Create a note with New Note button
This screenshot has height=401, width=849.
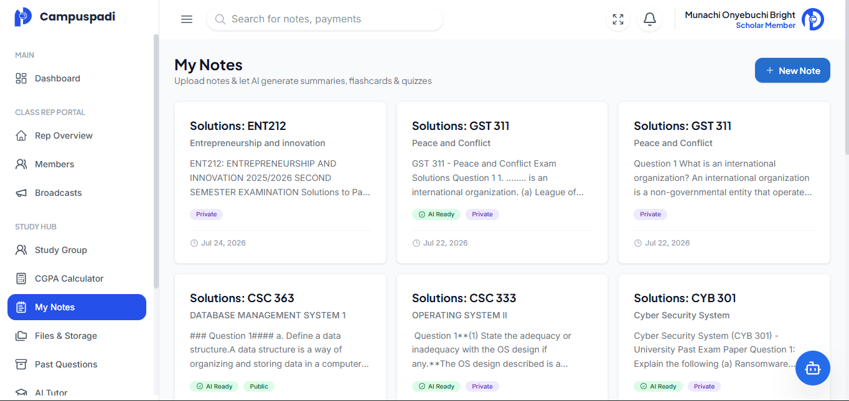pyautogui.click(x=792, y=71)
